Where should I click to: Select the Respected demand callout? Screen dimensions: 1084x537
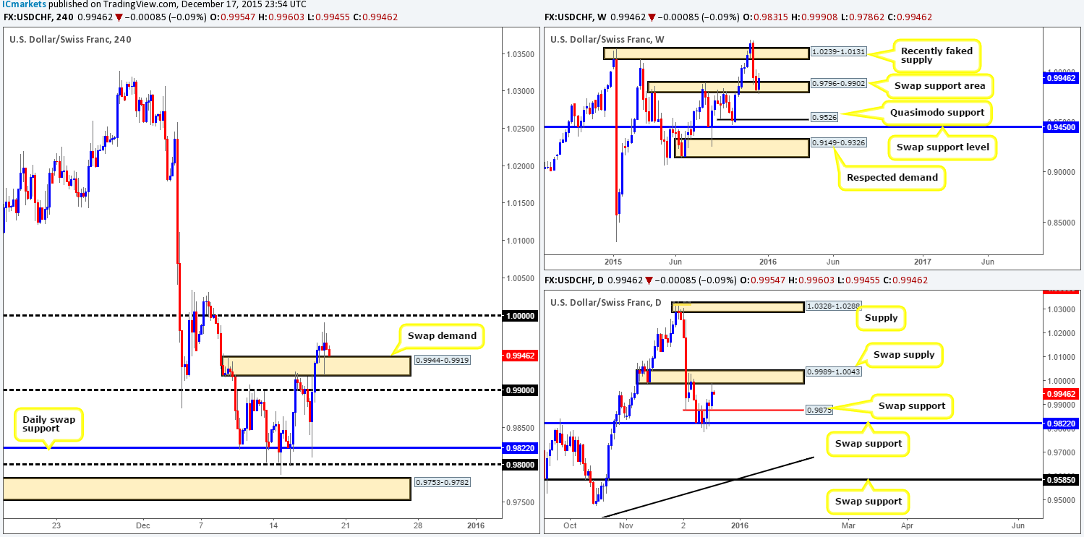[x=890, y=177]
